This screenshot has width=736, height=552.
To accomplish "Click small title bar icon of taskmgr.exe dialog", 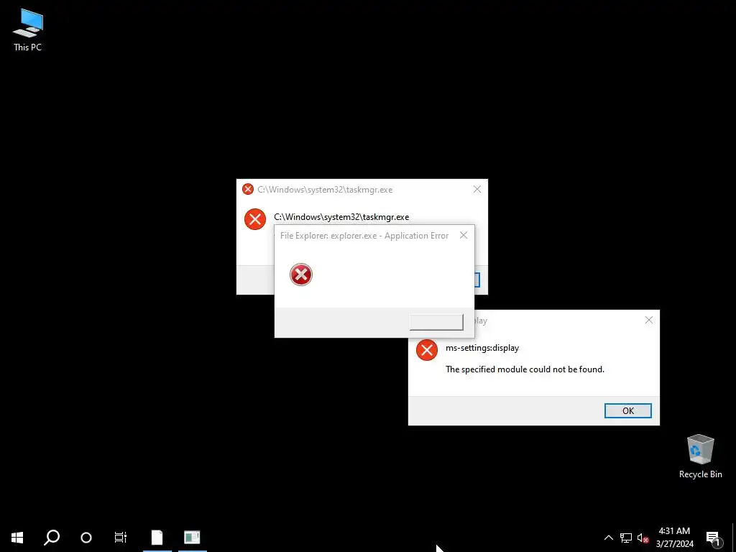I will click(248, 189).
